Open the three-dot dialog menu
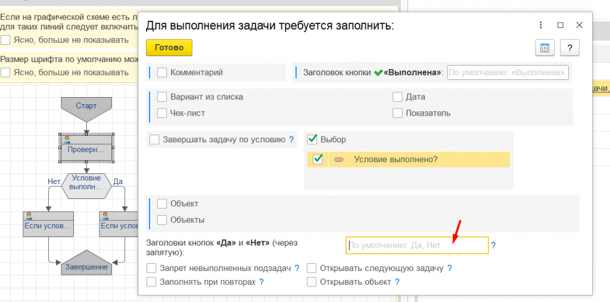 (541, 25)
